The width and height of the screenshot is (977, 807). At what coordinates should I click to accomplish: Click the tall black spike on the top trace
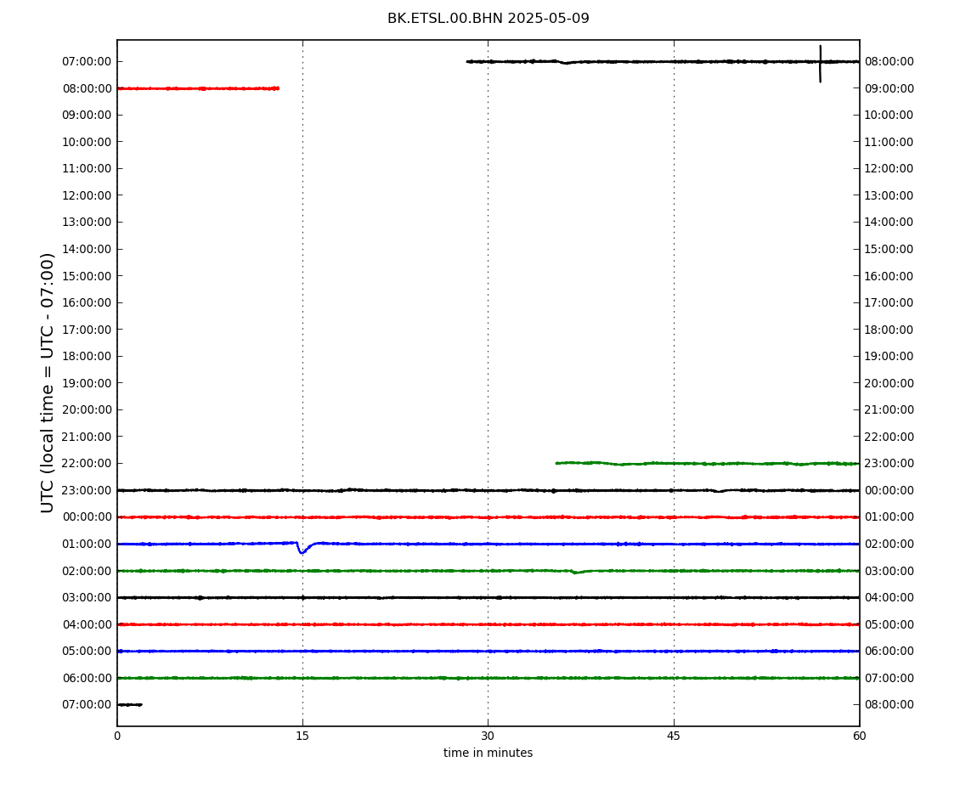coord(820,64)
